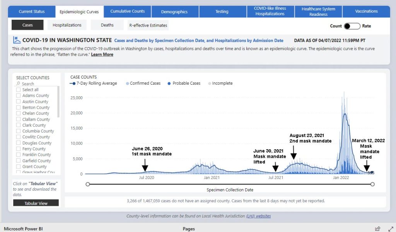Viewport: 396px width, 232px height.
Task: Click the 7-Day Rolling Average legend marker
Action: (73, 84)
